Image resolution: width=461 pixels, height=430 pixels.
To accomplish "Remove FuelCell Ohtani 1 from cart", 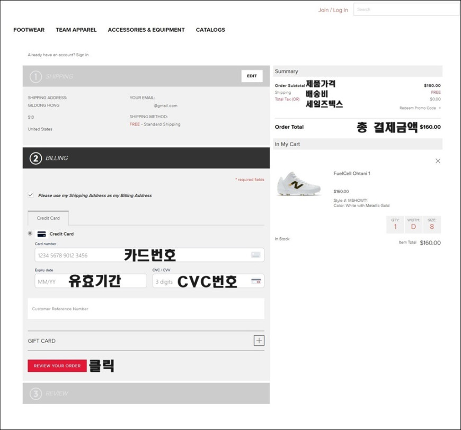I will click(438, 161).
